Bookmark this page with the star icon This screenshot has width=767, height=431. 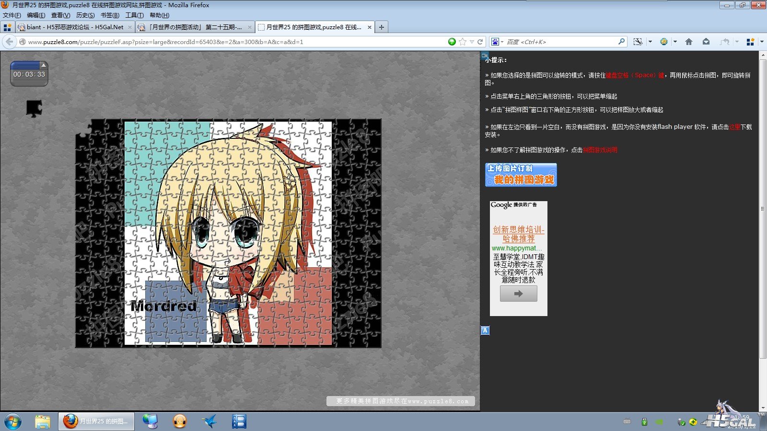tap(463, 42)
